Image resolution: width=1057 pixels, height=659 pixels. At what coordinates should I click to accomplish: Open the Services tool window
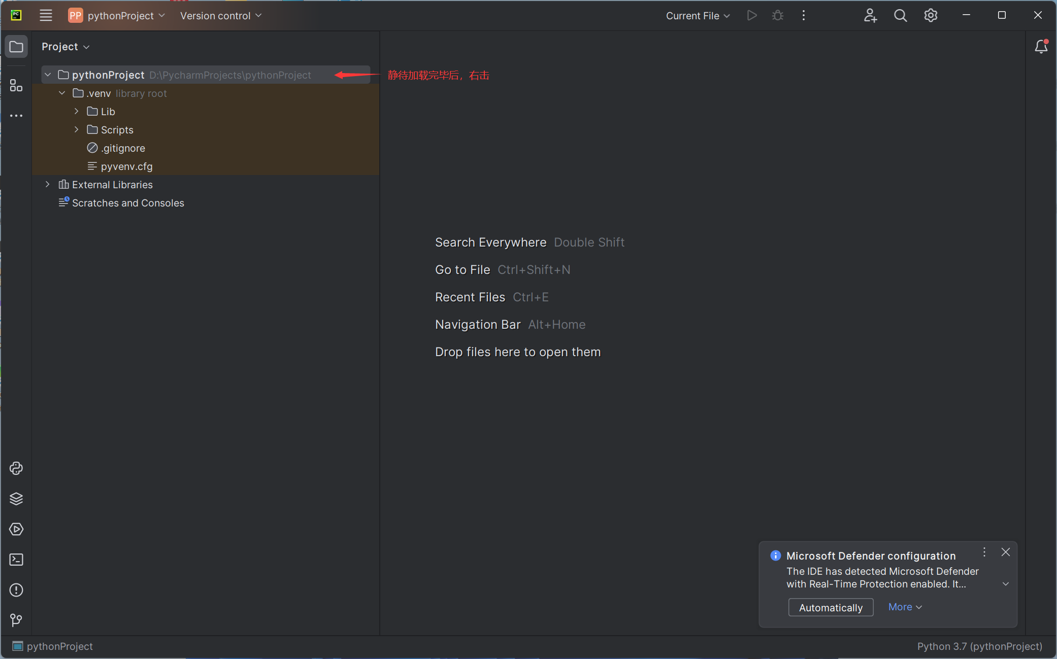click(x=16, y=529)
